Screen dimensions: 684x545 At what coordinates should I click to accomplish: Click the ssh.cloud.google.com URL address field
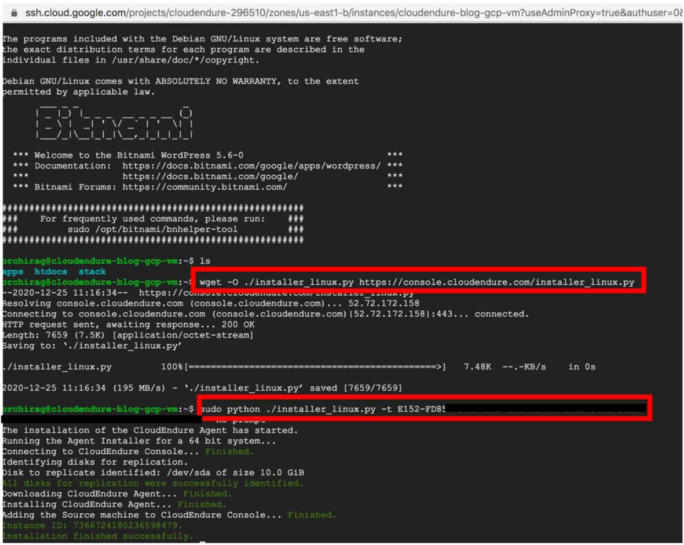tap(354, 13)
